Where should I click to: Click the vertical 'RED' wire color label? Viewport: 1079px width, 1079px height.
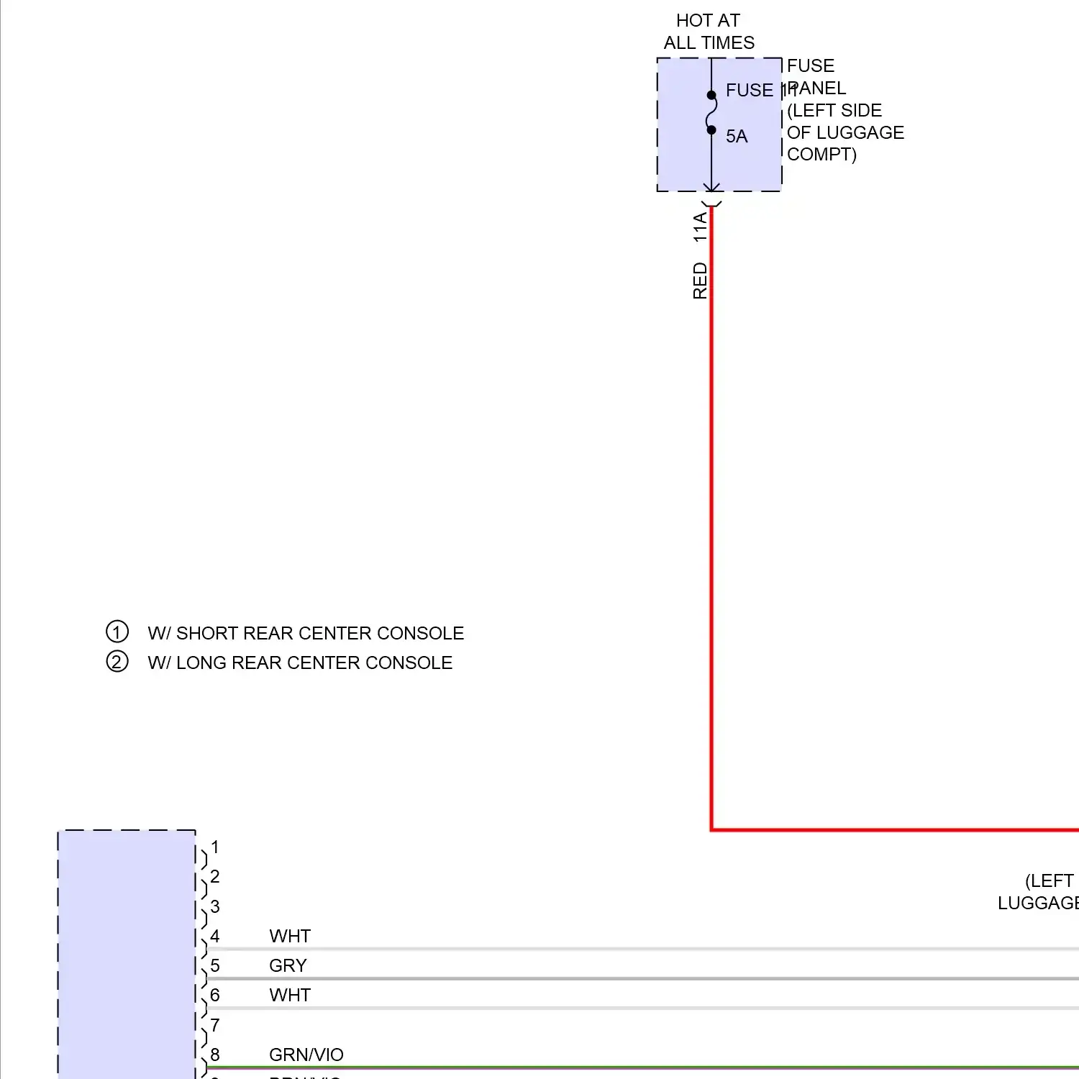tap(700, 281)
